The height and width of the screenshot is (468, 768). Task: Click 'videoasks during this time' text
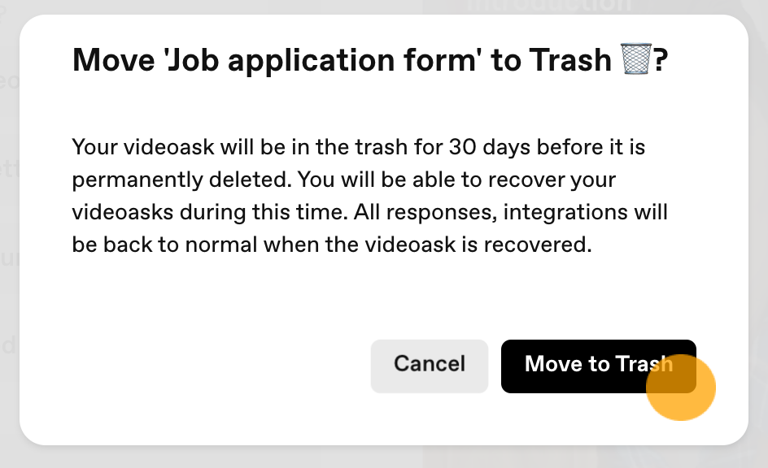pyautogui.click(x=210, y=212)
